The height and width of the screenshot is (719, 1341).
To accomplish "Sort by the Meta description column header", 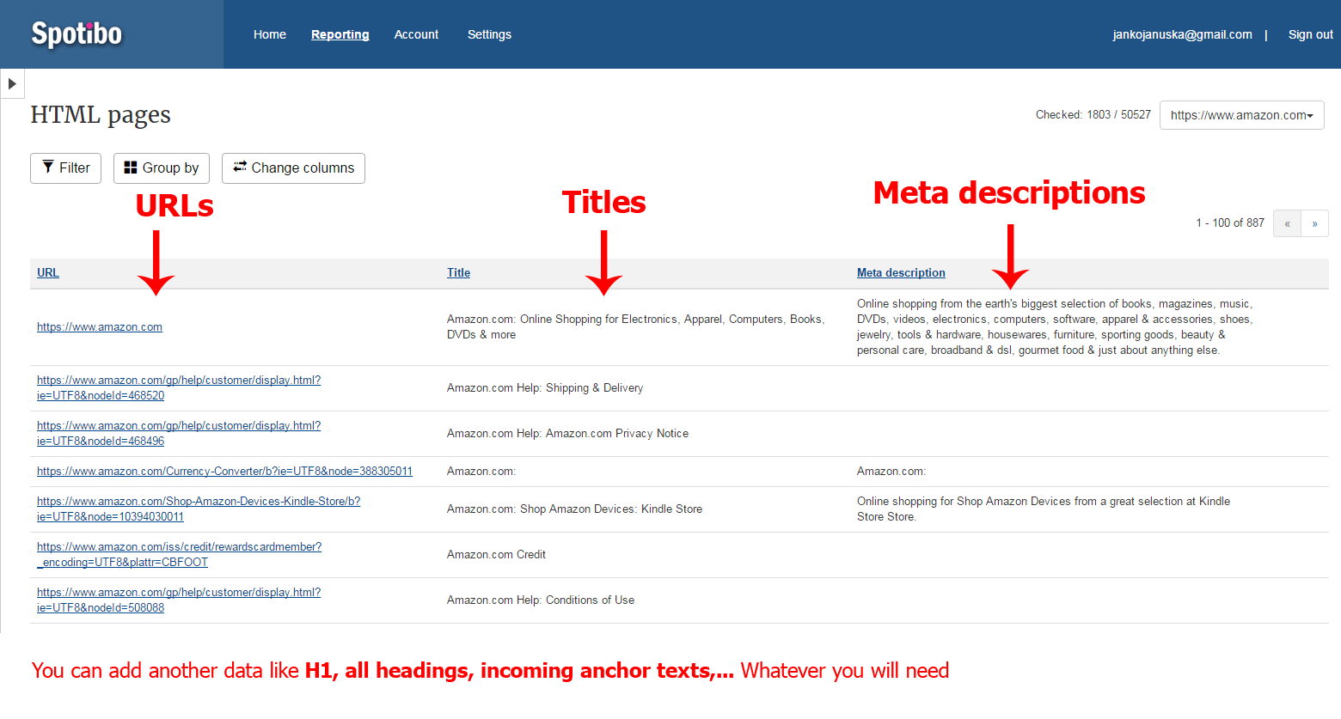I will point(901,272).
